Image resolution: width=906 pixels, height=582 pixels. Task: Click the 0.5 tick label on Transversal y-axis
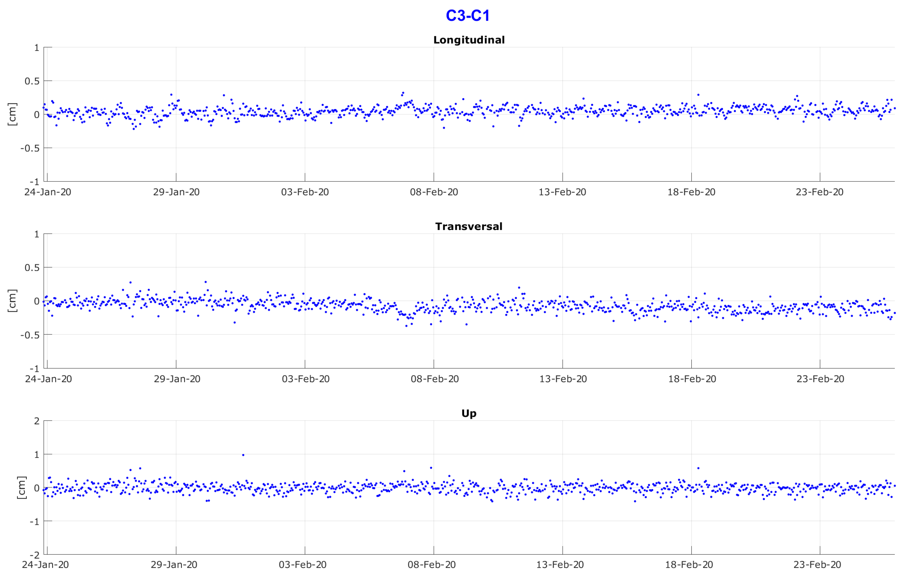pos(32,268)
